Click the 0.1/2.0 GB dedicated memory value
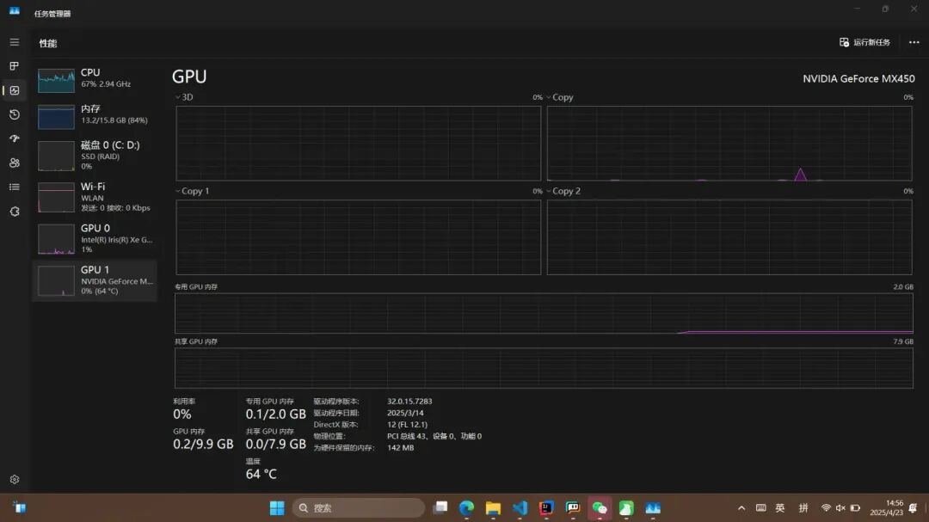The image size is (929, 522). pos(275,415)
